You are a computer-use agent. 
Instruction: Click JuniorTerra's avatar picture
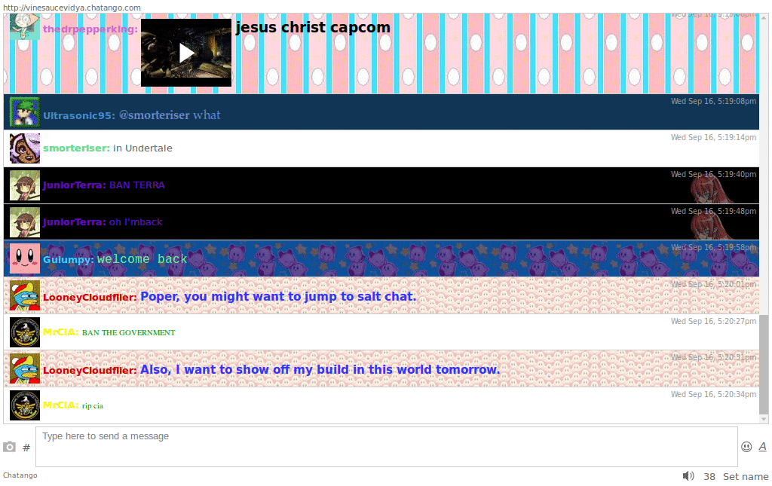(24, 185)
